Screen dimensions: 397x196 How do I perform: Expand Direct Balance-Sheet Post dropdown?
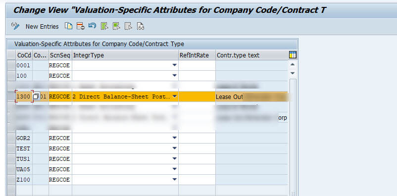[174, 97]
